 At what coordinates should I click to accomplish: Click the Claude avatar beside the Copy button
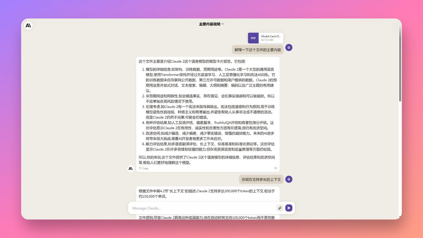[131, 169]
